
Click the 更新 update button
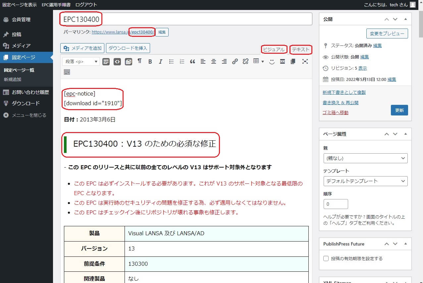[399, 110]
